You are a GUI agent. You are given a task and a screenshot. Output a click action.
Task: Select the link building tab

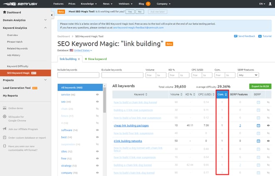[68, 59]
